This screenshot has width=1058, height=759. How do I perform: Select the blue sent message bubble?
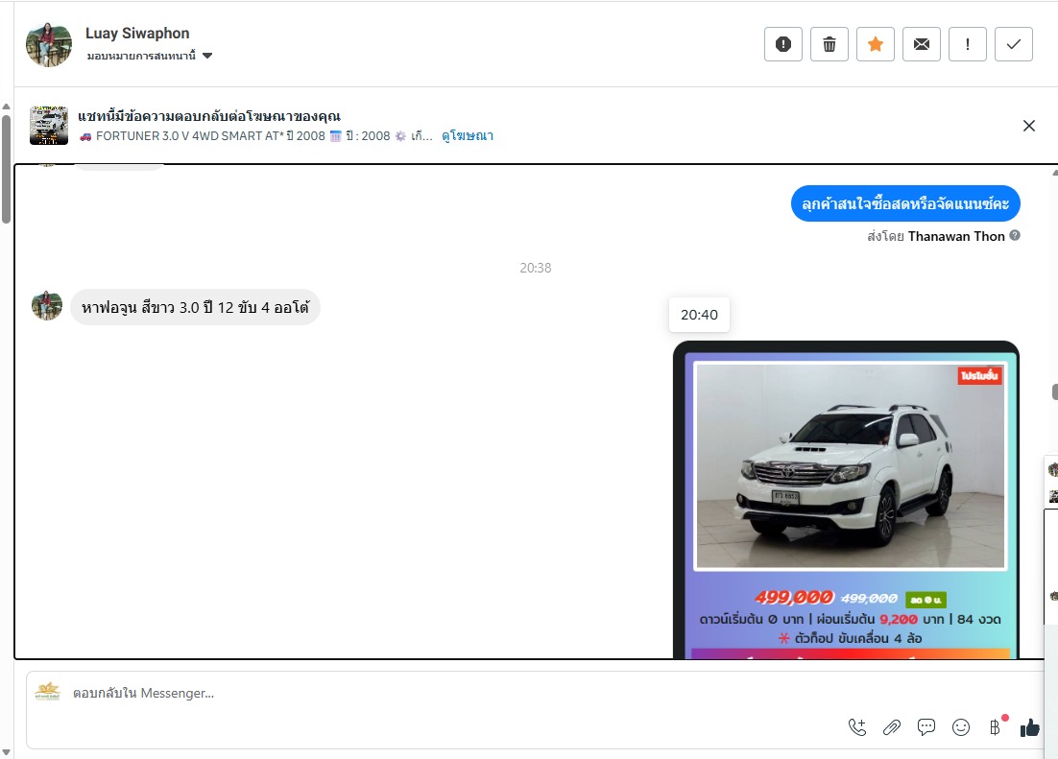tap(905, 203)
